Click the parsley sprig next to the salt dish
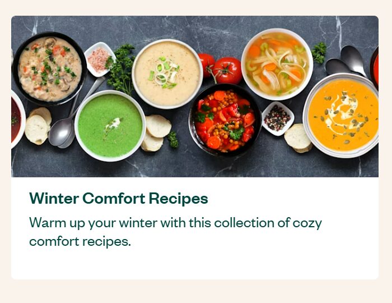The width and height of the screenshot is (392, 303). (x=122, y=70)
